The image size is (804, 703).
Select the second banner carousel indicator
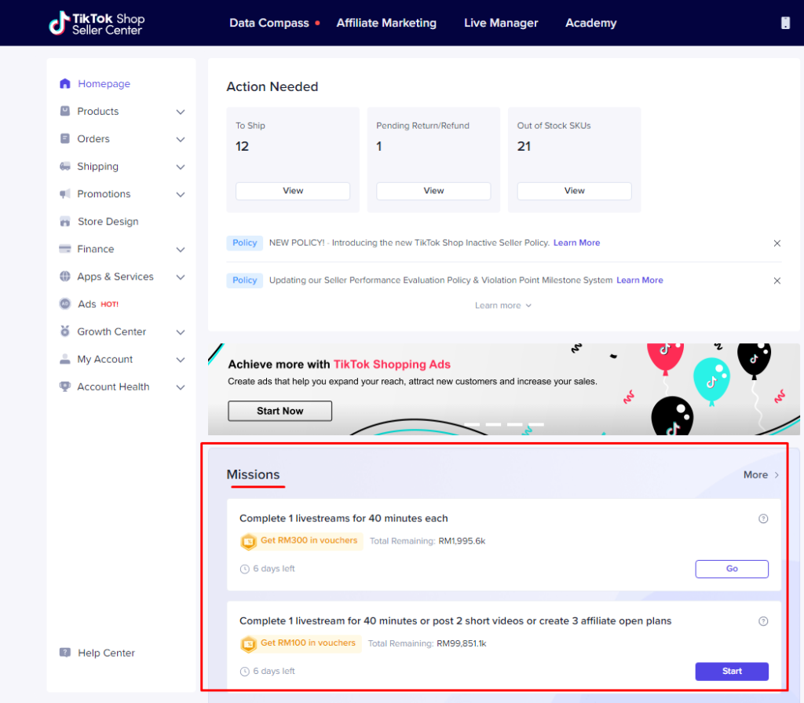point(493,424)
